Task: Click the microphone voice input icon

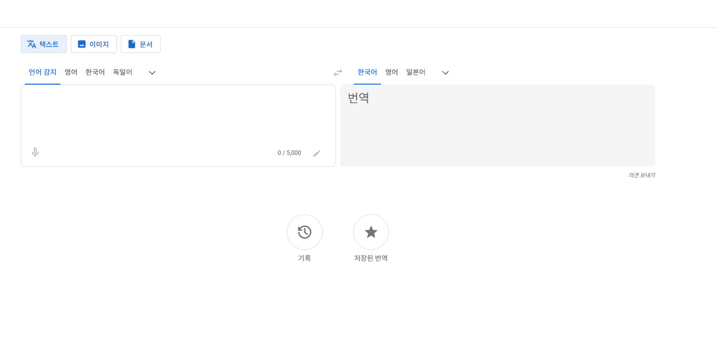Action: coord(35,152)
